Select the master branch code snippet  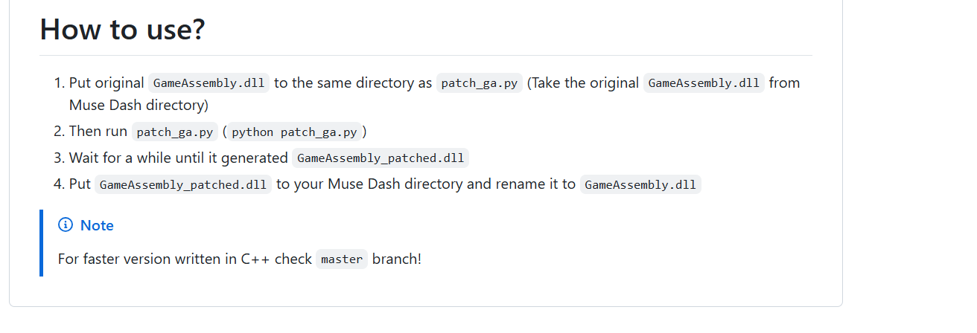(x=342, y=259)
